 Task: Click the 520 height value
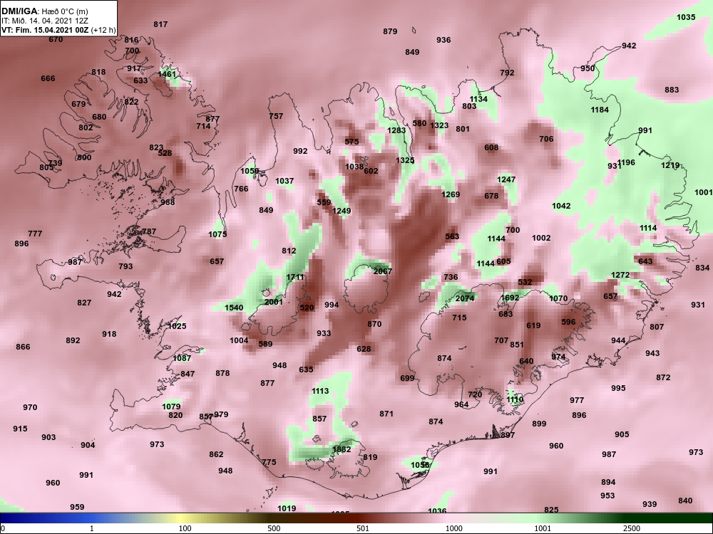[x=307, y=308]
